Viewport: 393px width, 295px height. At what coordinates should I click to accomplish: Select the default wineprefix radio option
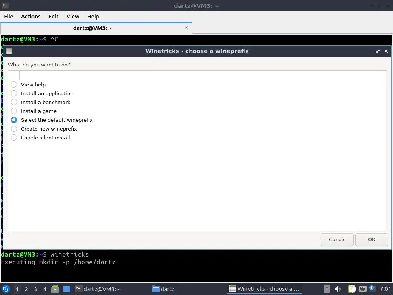14,120
